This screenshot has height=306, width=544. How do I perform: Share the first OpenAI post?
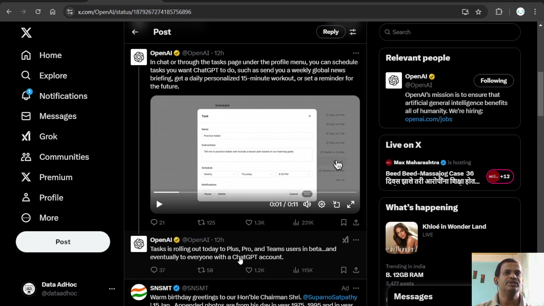click(356, 223)
